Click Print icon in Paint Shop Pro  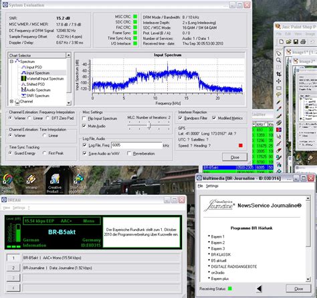pyautogui.click(x=303, y=42)
